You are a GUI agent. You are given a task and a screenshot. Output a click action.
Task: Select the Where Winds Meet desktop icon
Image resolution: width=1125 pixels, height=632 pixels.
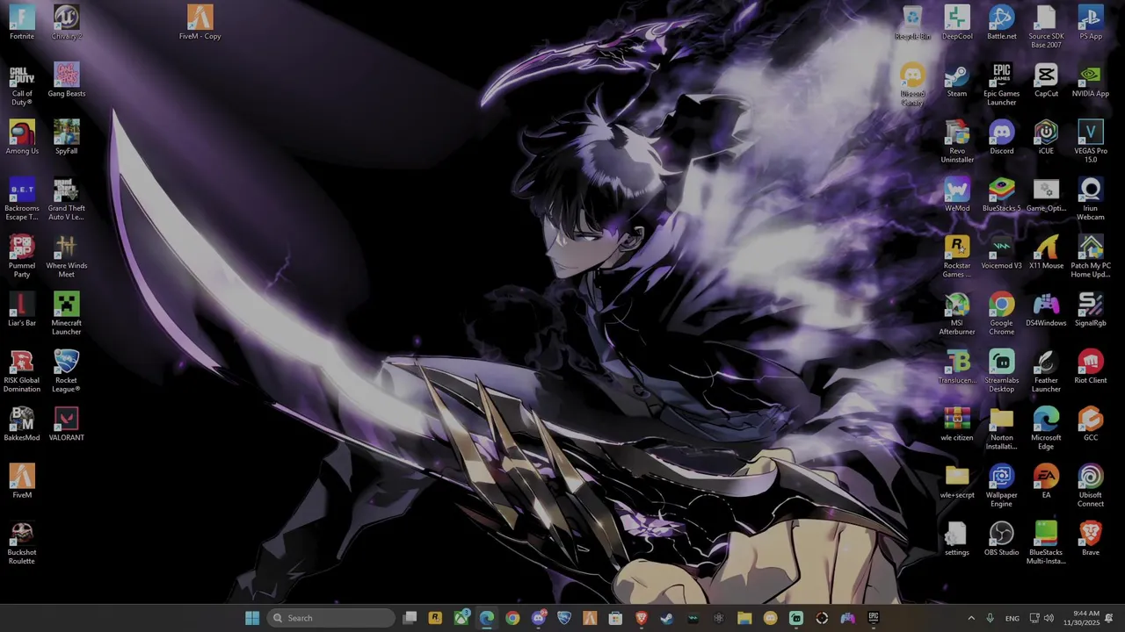(67, 255)
